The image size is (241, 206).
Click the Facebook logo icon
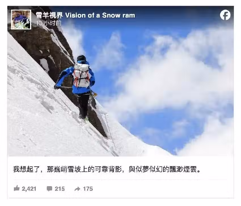225,15
